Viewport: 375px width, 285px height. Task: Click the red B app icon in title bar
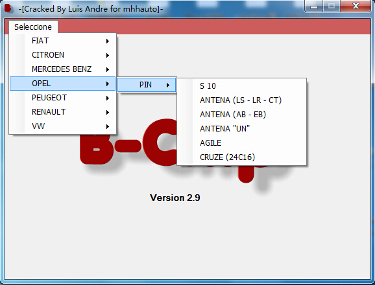(8, 8)
